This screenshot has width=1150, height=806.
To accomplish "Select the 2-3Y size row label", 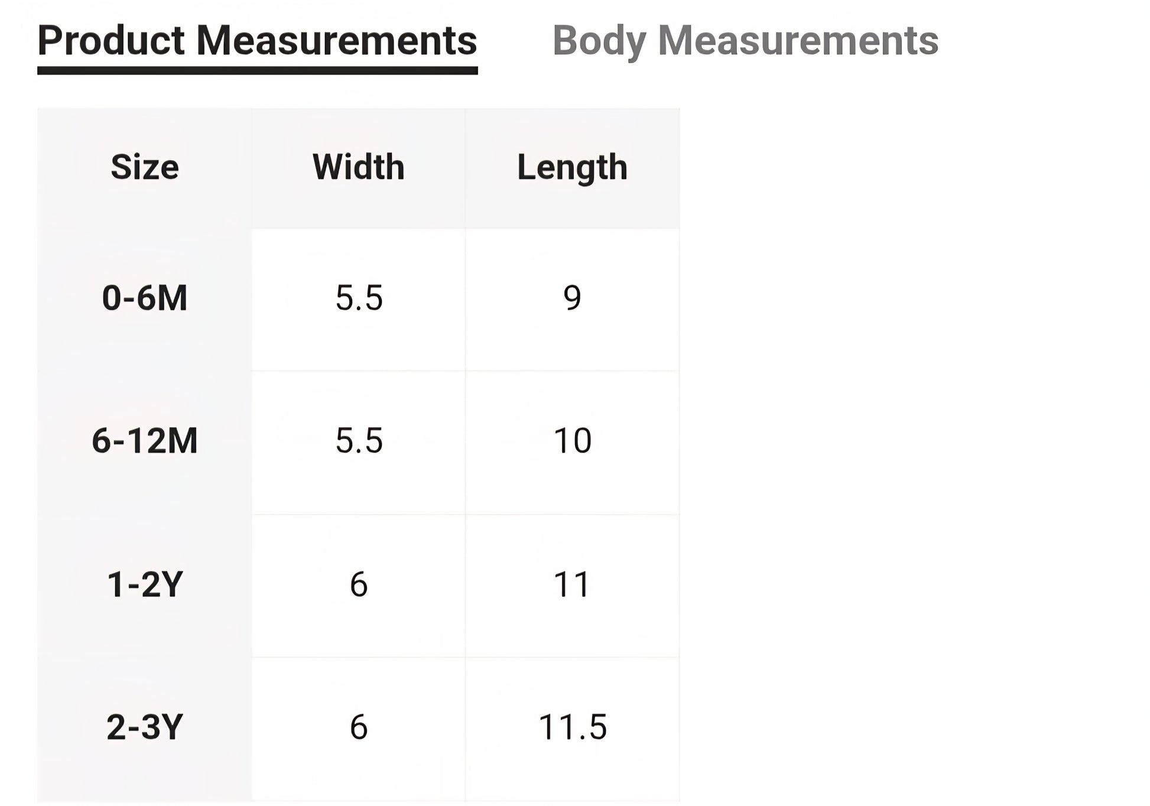I will click(145, 727).
